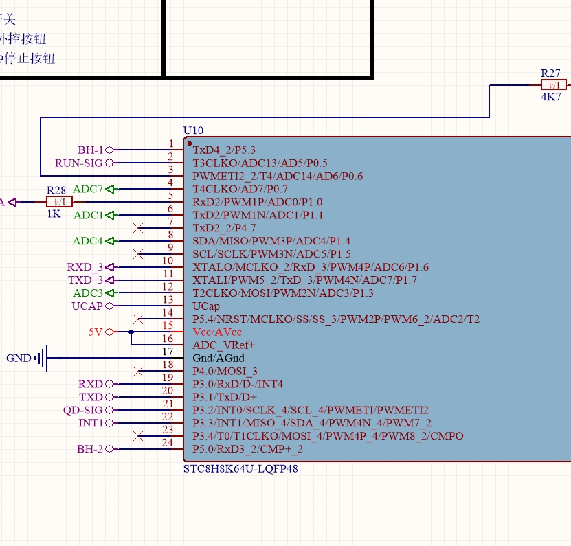The width and height of the screenshot is (571, 546).
Task: Click the wire junction dot on 5V net
Action: 131,332
